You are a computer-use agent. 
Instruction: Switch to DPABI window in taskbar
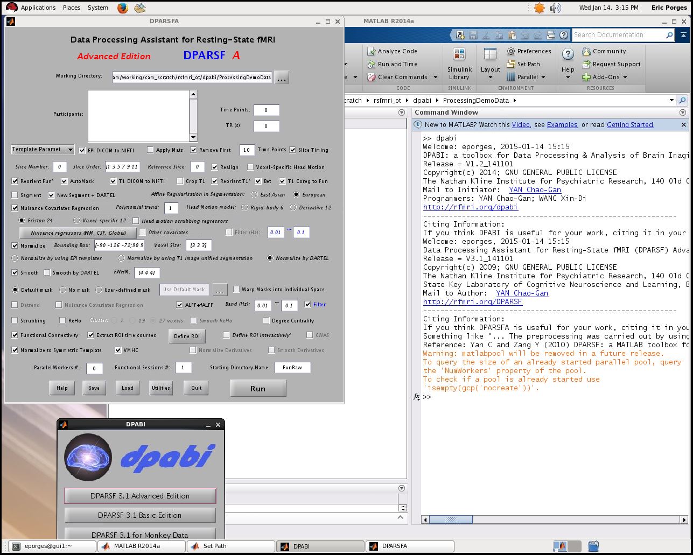click(x=320, y=546)
